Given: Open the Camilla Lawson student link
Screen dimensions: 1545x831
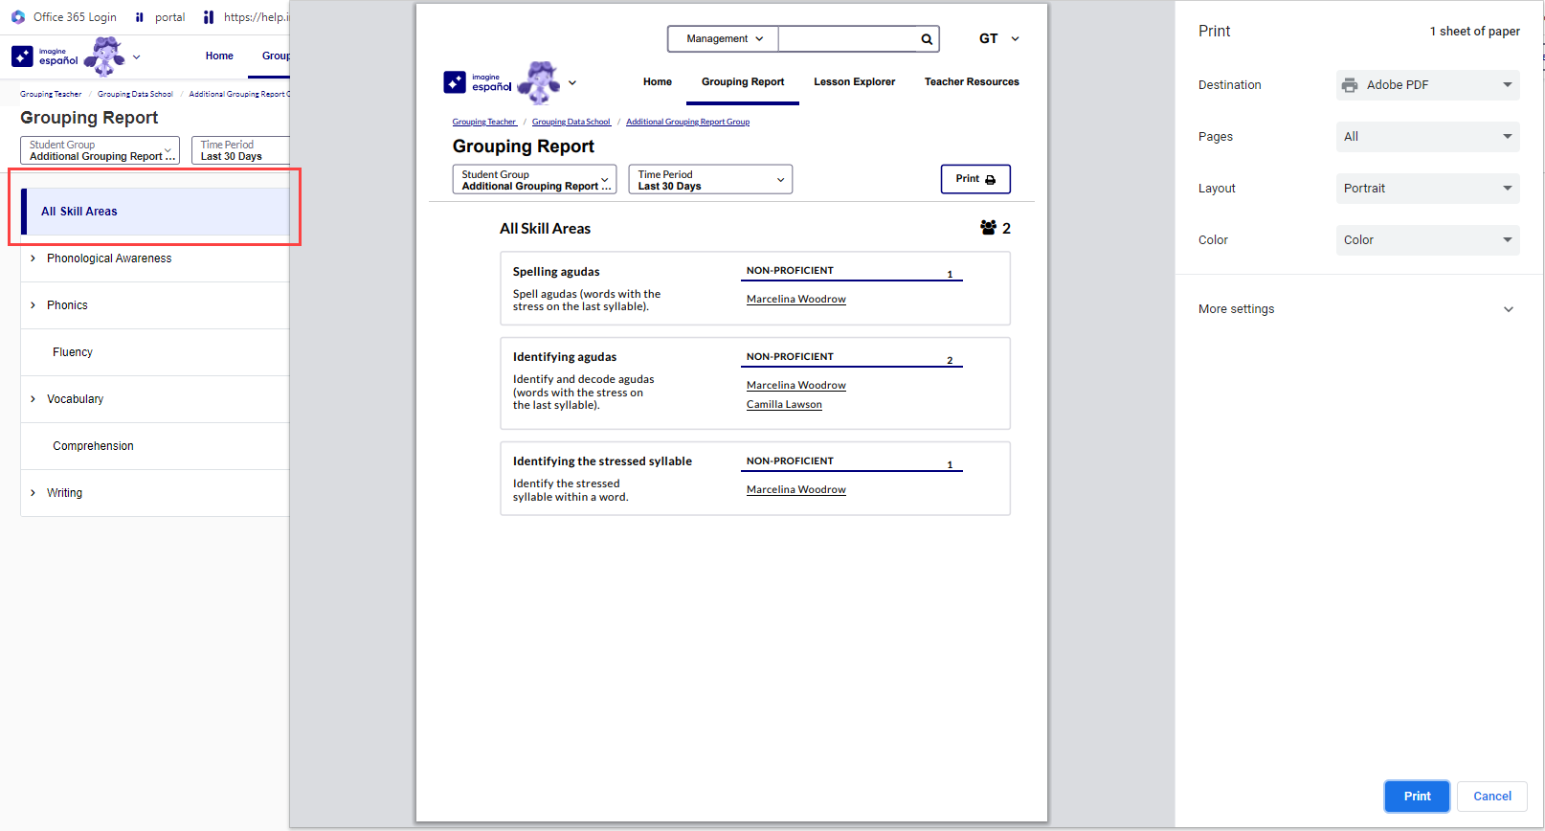Looking at the screenshot, I should [784, 405].
